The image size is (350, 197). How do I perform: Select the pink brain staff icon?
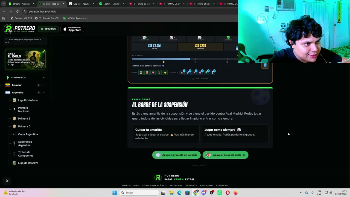point(153,73)
